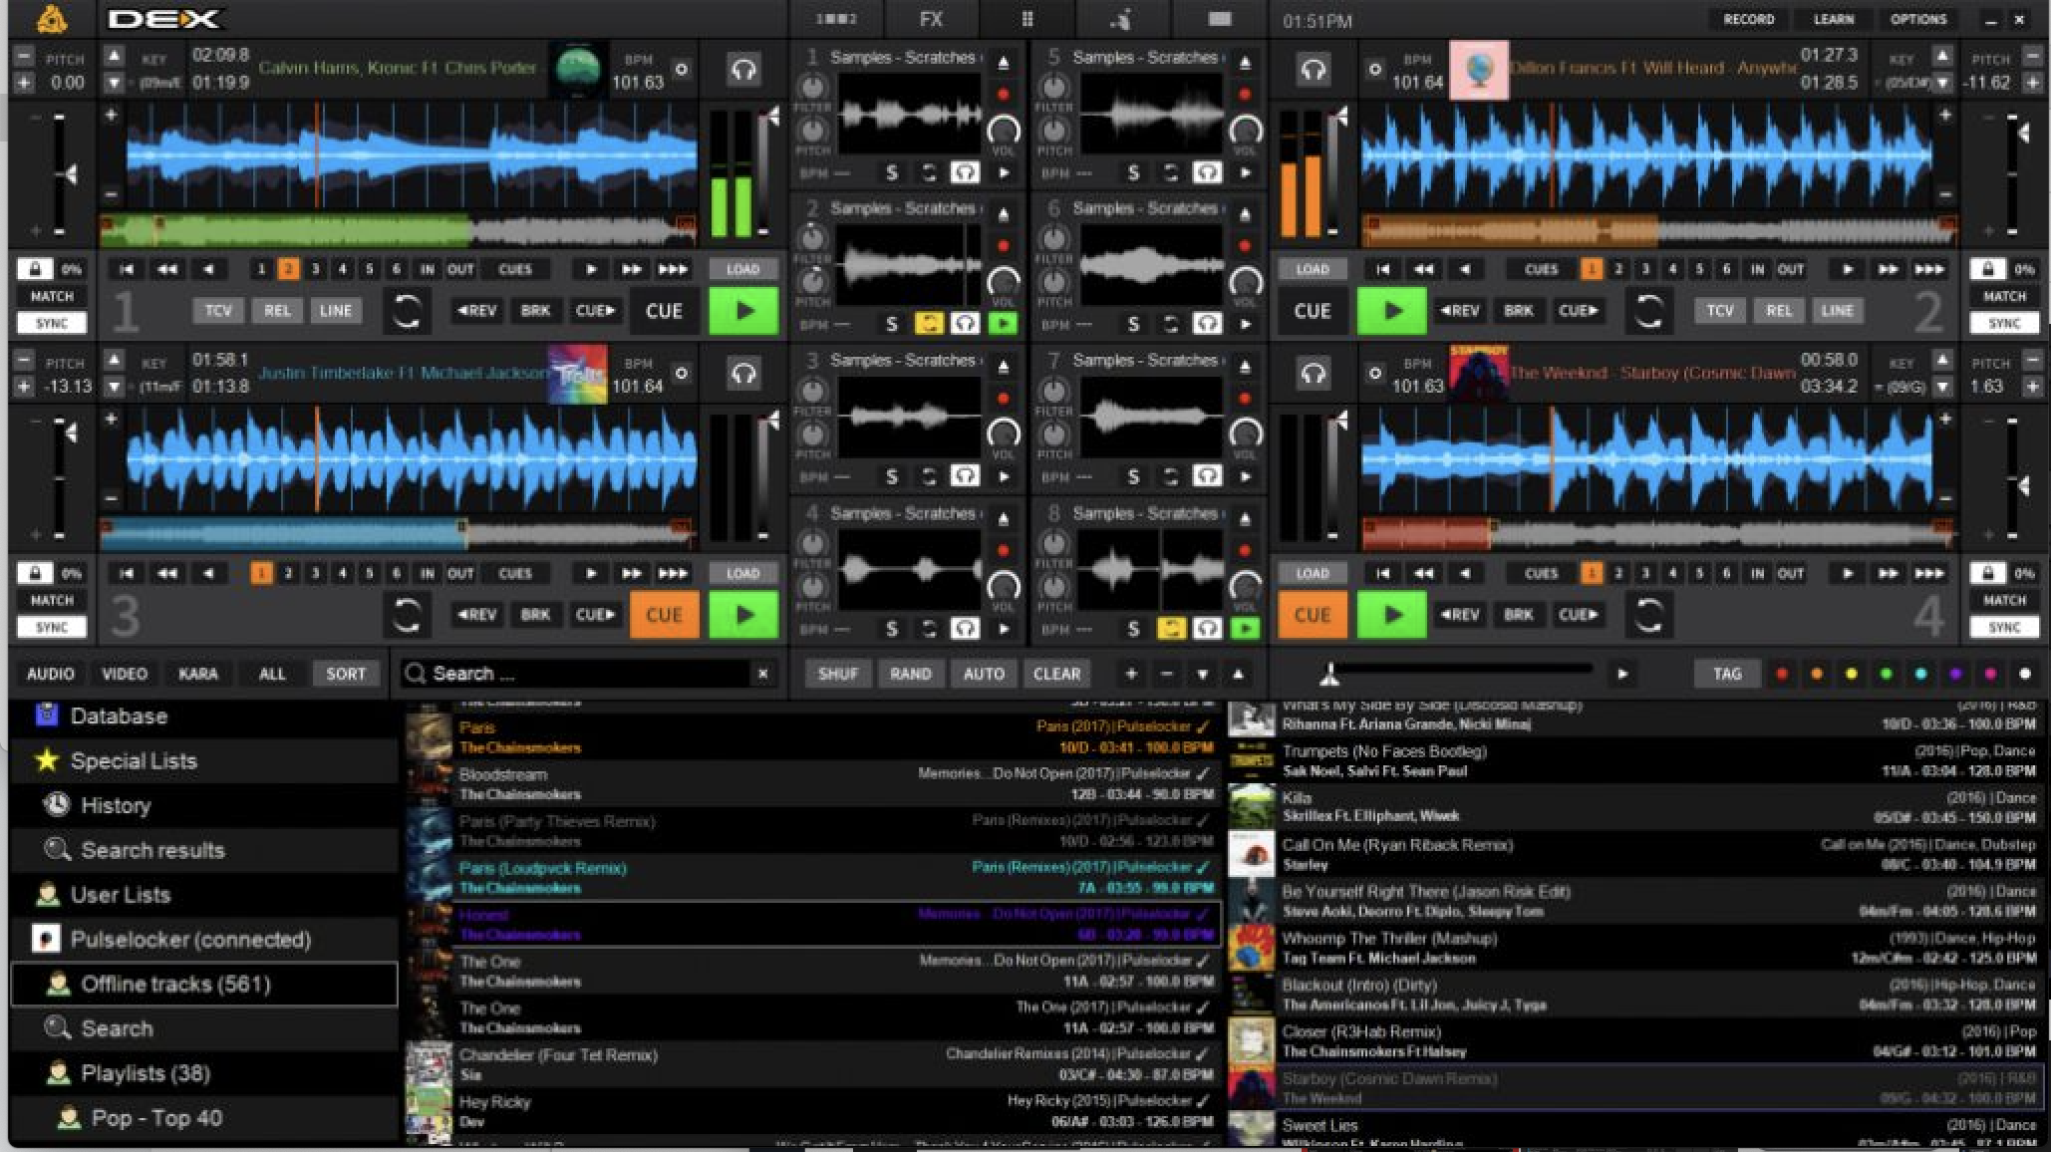This screenshot has height=1152, width=2051.
Task: Toggle headphone cue on deck 3
Action: (x=743, y=374)
